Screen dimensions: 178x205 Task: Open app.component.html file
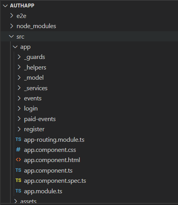pos(52,160)
